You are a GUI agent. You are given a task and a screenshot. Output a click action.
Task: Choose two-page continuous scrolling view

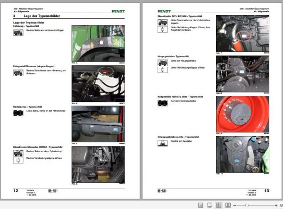coord(228,205)
